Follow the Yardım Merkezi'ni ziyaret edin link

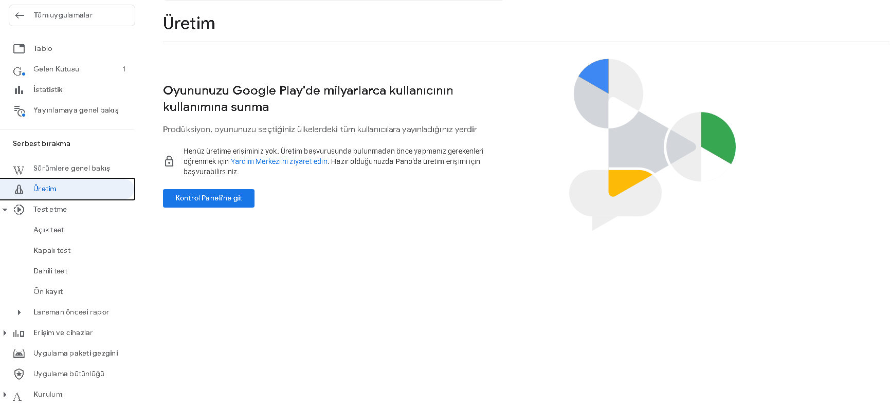[279, 161]
